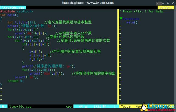Screen dimensions: 176x112
Task: Click the return 0; line
Action: coord(16,81)
